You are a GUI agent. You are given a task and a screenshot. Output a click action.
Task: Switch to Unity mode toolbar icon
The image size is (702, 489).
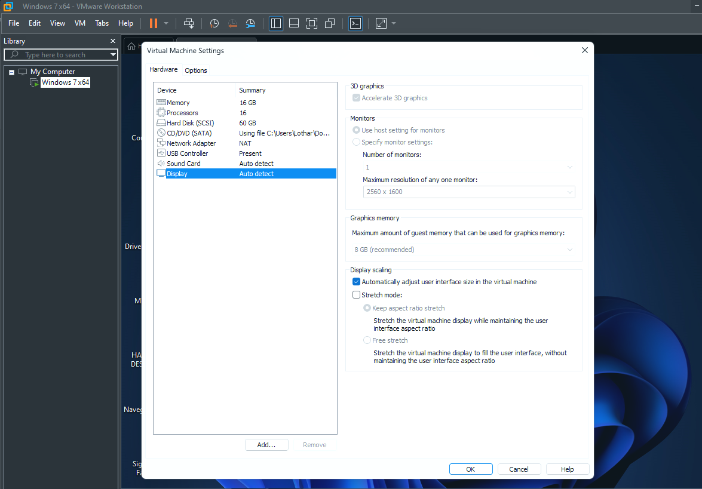330,23
